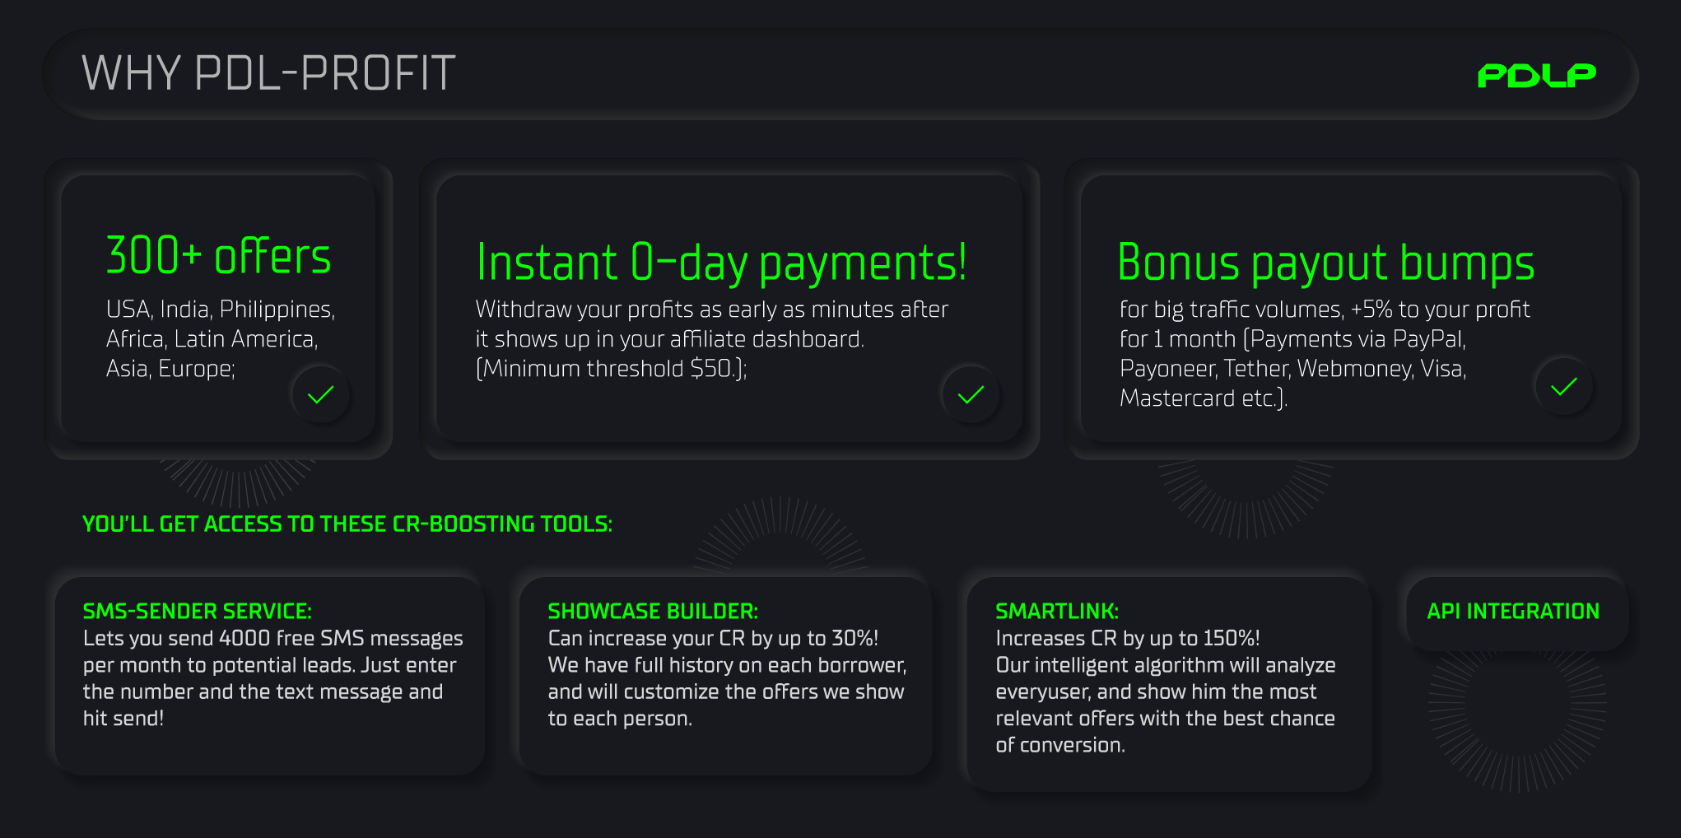This screenshot has height=838, width=1681.
Task: Click 'for big traffic volumes, +5%' line
Action: click(x=1325, y=310)
